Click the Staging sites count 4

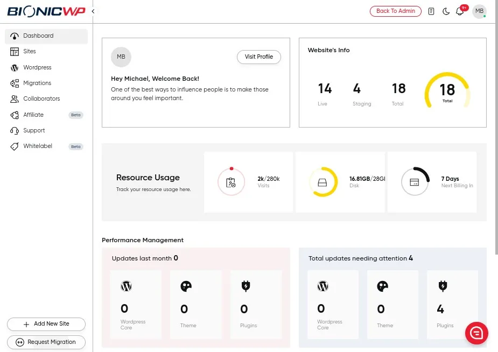[x=357, y=89]
